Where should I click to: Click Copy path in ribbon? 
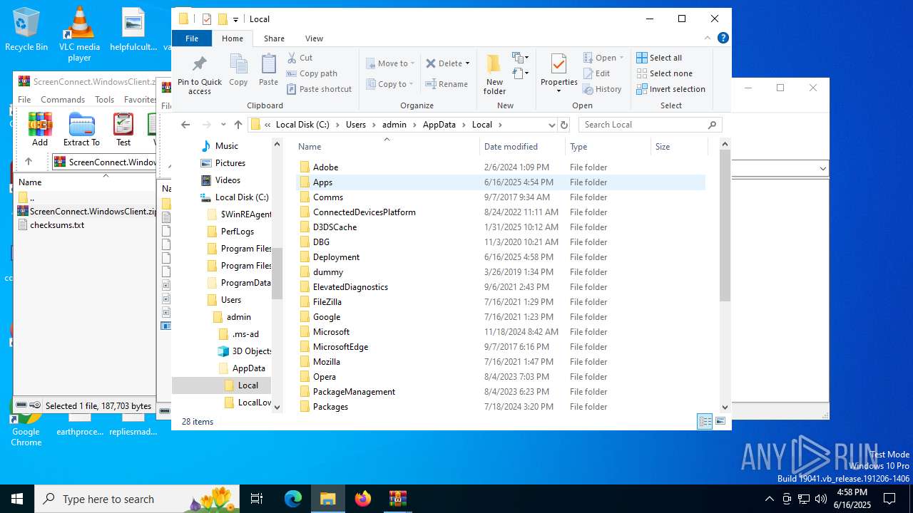(312, 73)
